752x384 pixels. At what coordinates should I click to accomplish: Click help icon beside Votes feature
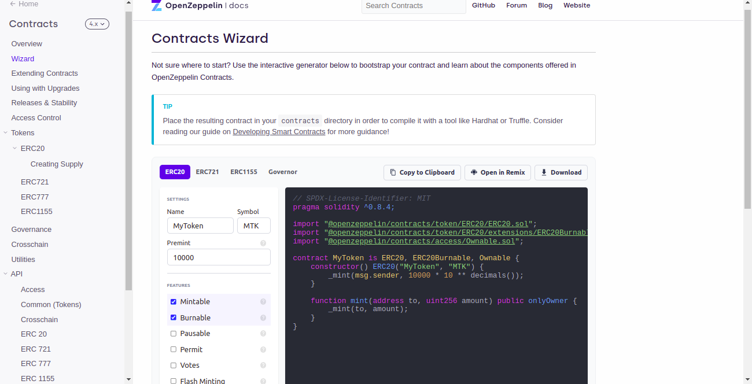[263, 365]
